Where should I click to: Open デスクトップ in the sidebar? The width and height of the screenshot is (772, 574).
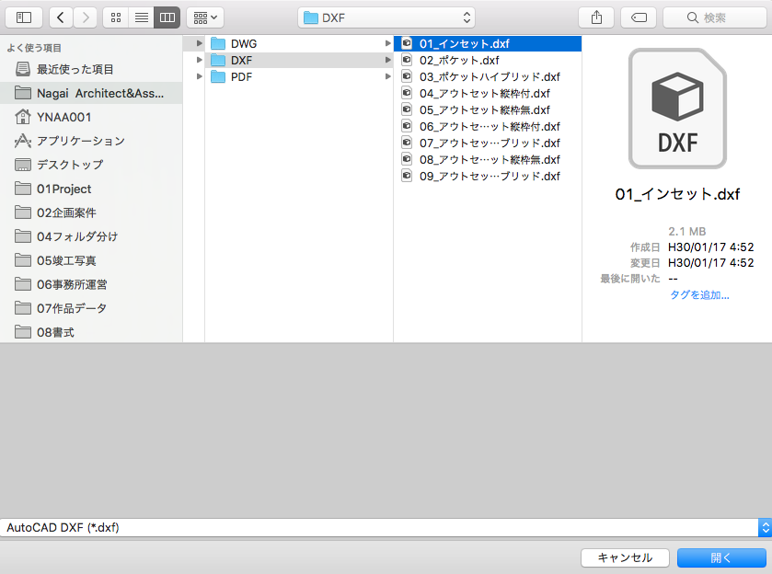click(x=91, y=165)
